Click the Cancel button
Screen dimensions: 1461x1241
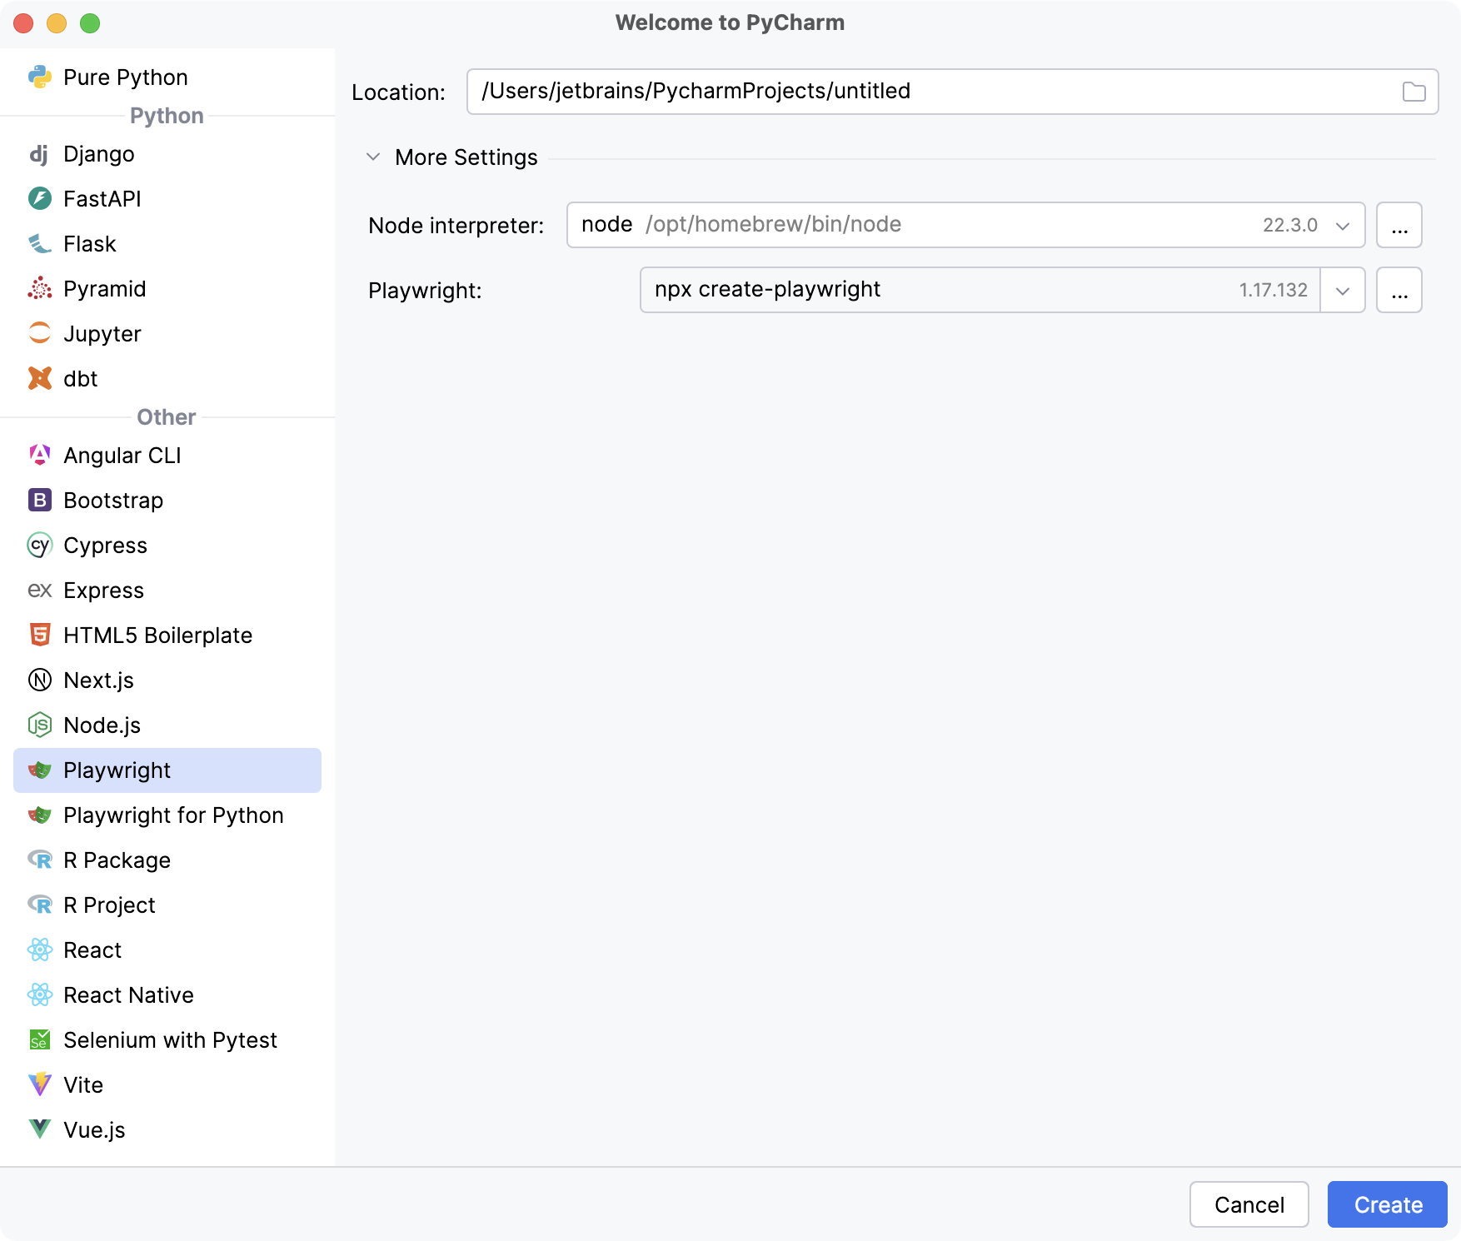[1249, 1204]
